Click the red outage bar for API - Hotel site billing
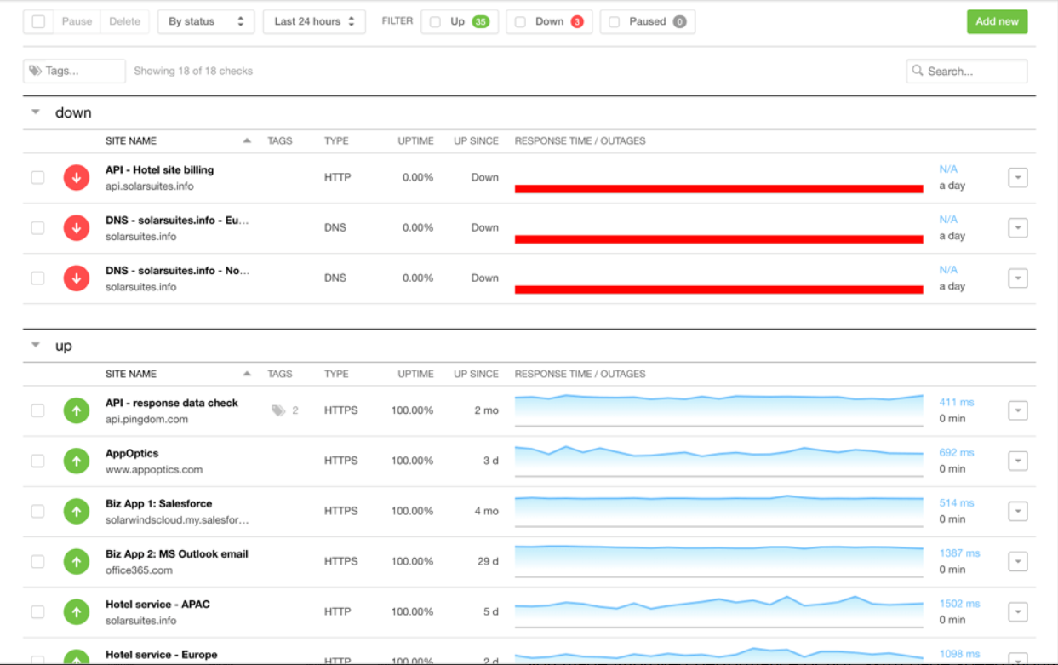The height and width of the screenshot is (665, 1058). pos(718,189)
